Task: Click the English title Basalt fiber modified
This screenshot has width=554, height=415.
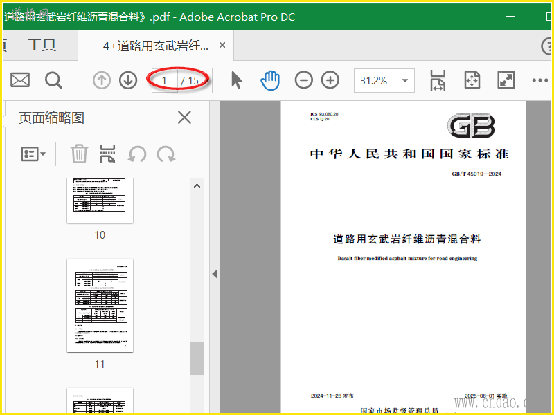Action: (x=407, y=258)
